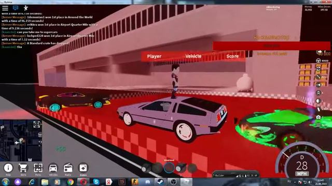This screenshot has height=186, width=332.
Task: Click the speedometer MPH unit label
Action: point(302,174)
